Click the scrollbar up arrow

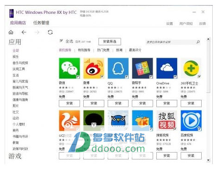pyautogui.click(x=208, y=39)
